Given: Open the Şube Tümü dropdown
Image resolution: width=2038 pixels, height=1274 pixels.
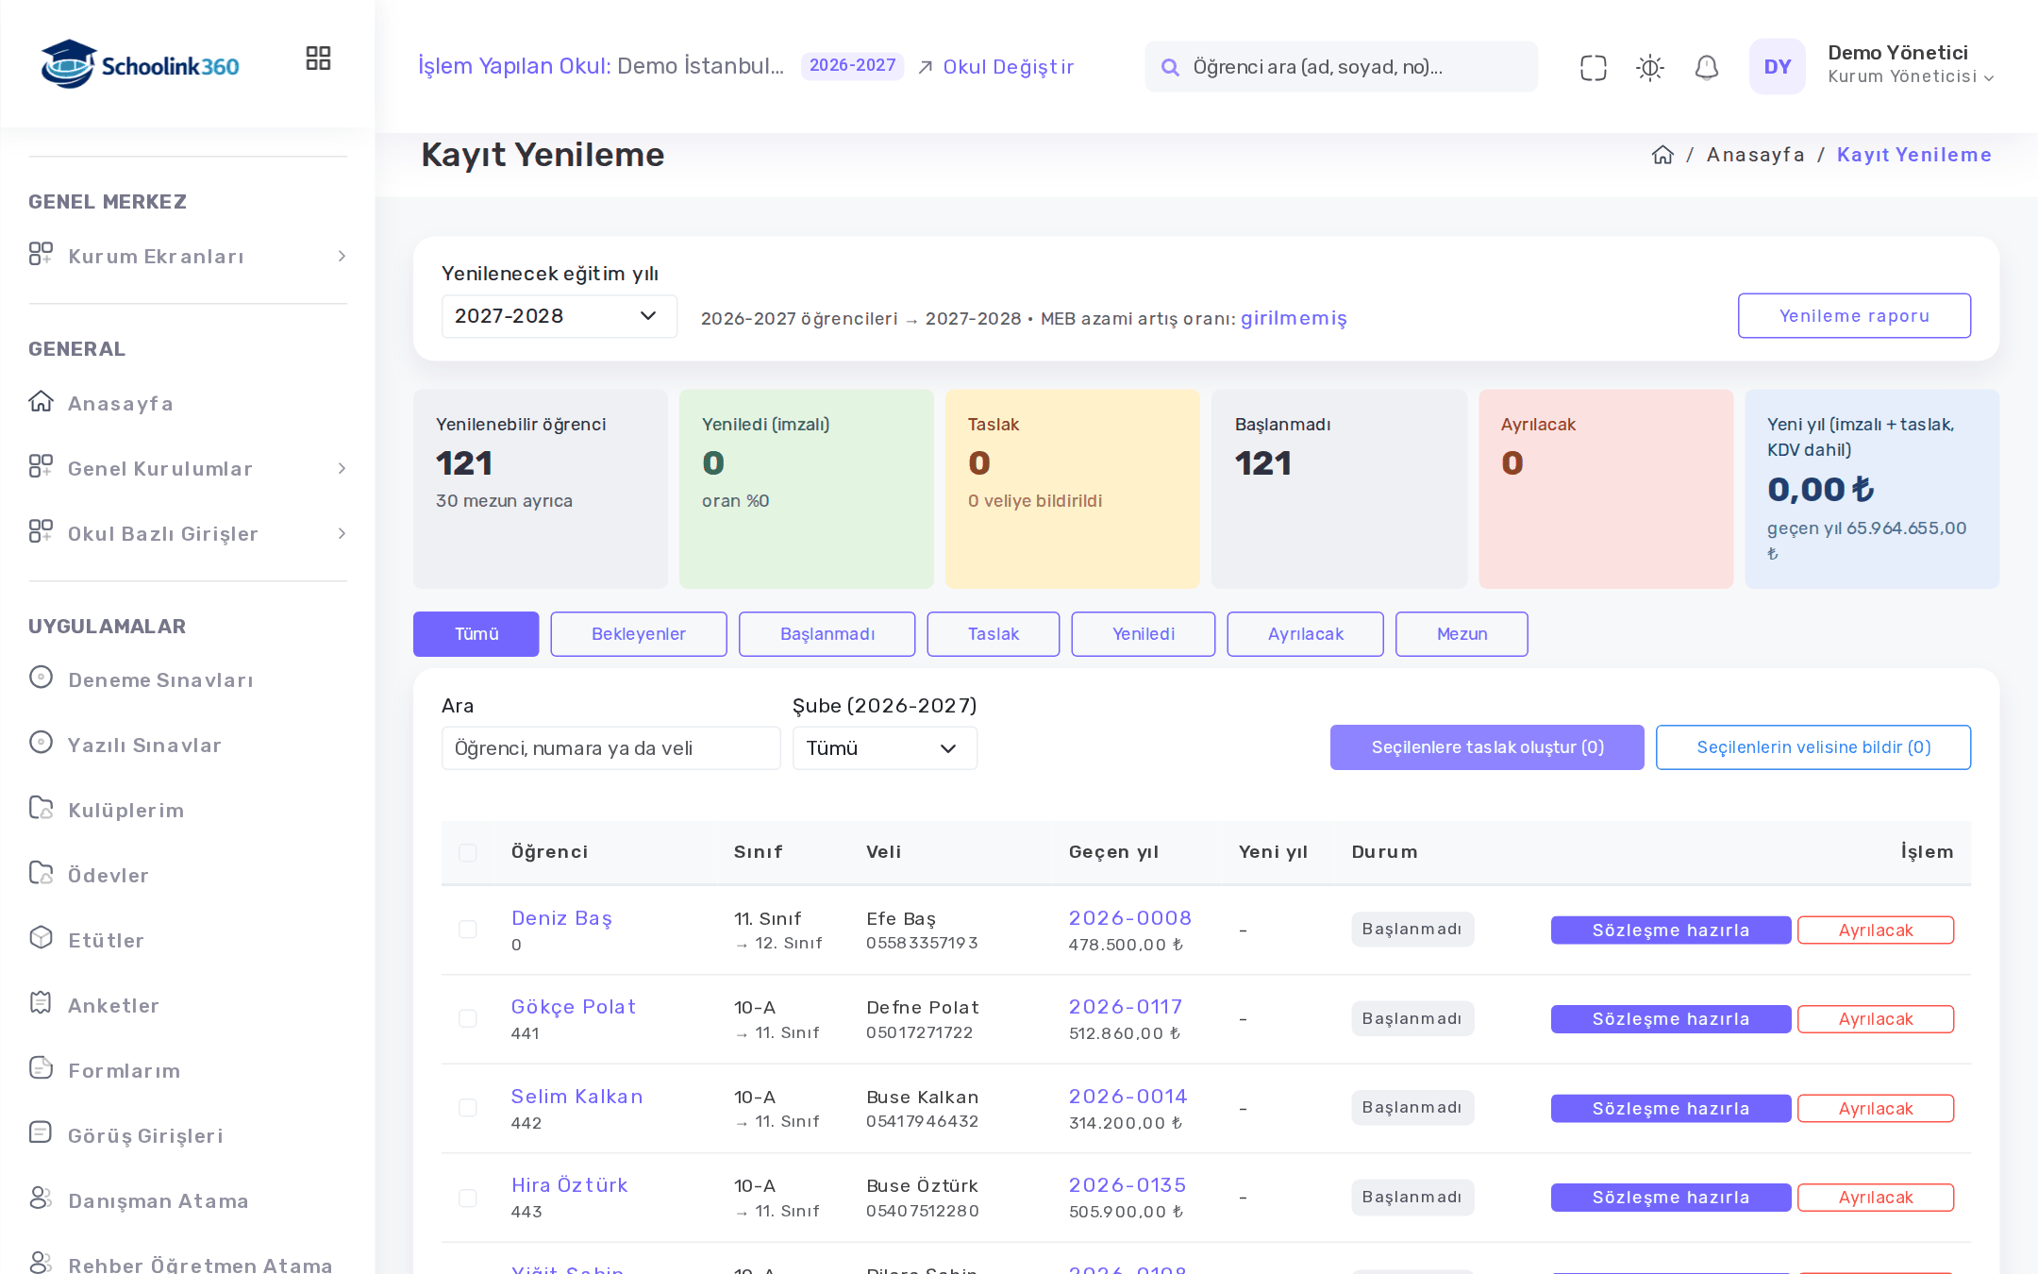Looking at the screenshot, I should (884, 748).
